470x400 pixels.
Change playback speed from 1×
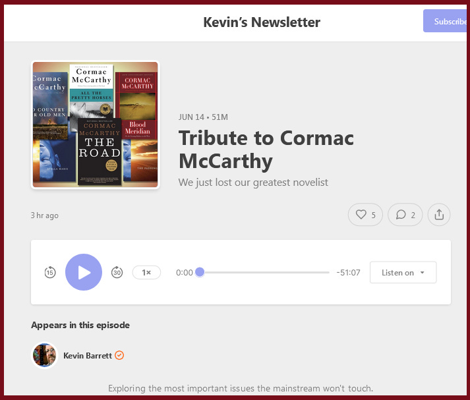(146, 272)
